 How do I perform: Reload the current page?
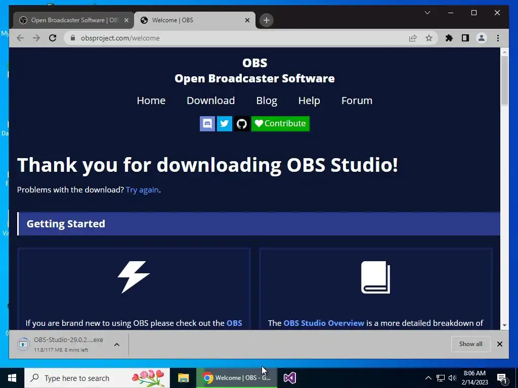[53, 38]
